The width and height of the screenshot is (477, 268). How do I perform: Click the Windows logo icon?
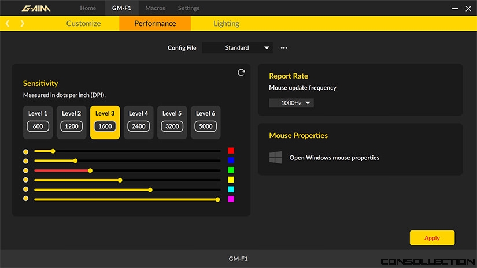point(276,158)
